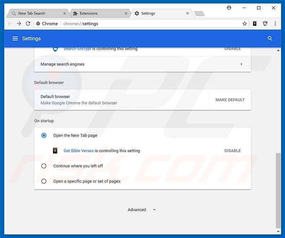Click the Default browser section heading
This screenshot has height=238, width=285.
coord(49,82)
